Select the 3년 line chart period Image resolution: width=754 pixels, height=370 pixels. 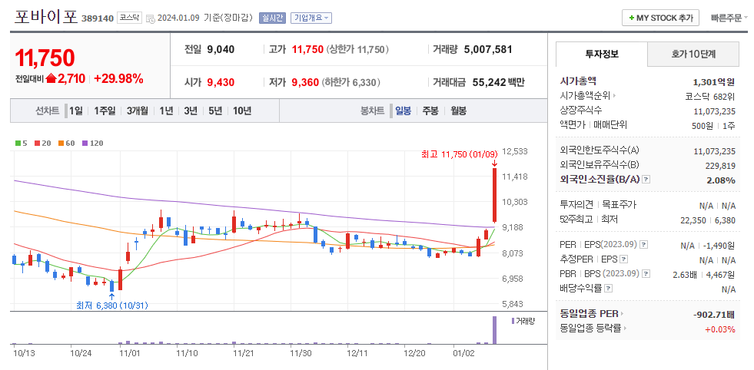pyautogui.click(x=191, y=111)
